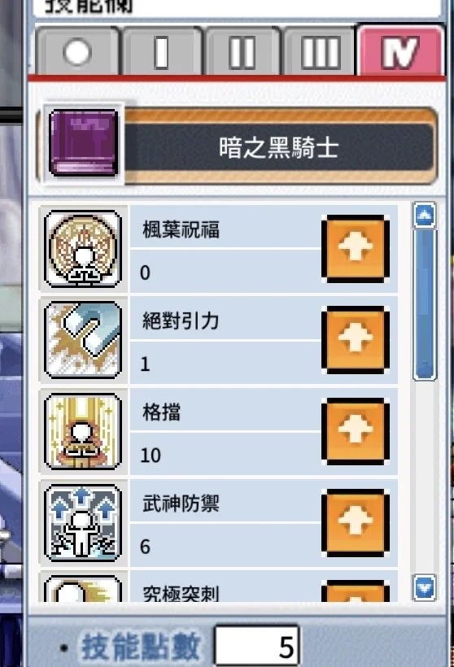454x667 pixels.
Task: Select the 楓葉祝福 skill icon
Action: [83, 249]
